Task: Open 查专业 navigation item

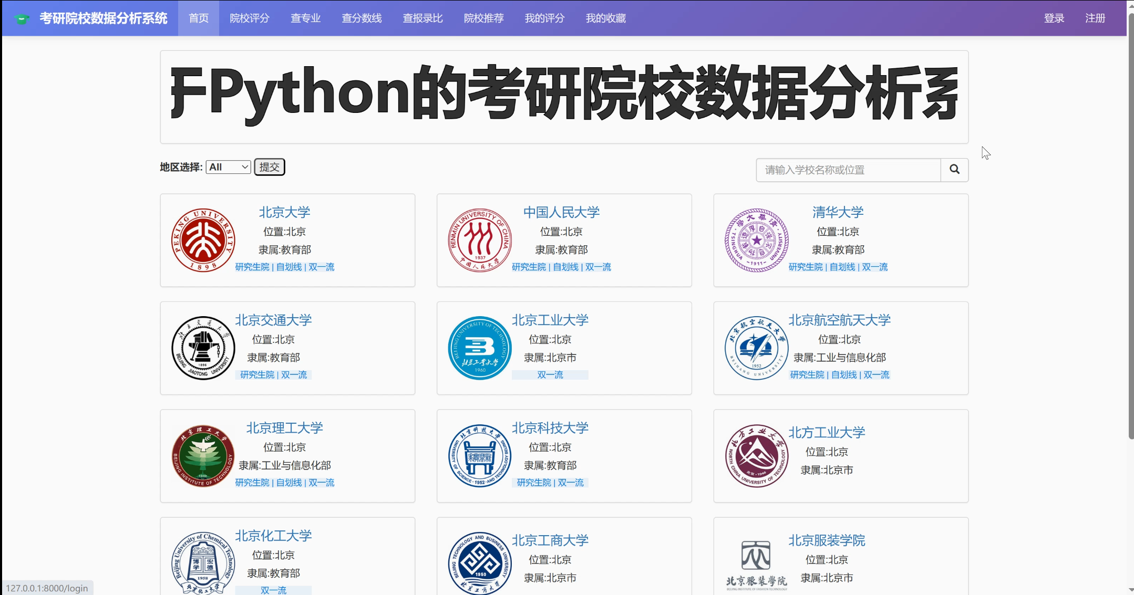Action: click(x=306, y=18)
